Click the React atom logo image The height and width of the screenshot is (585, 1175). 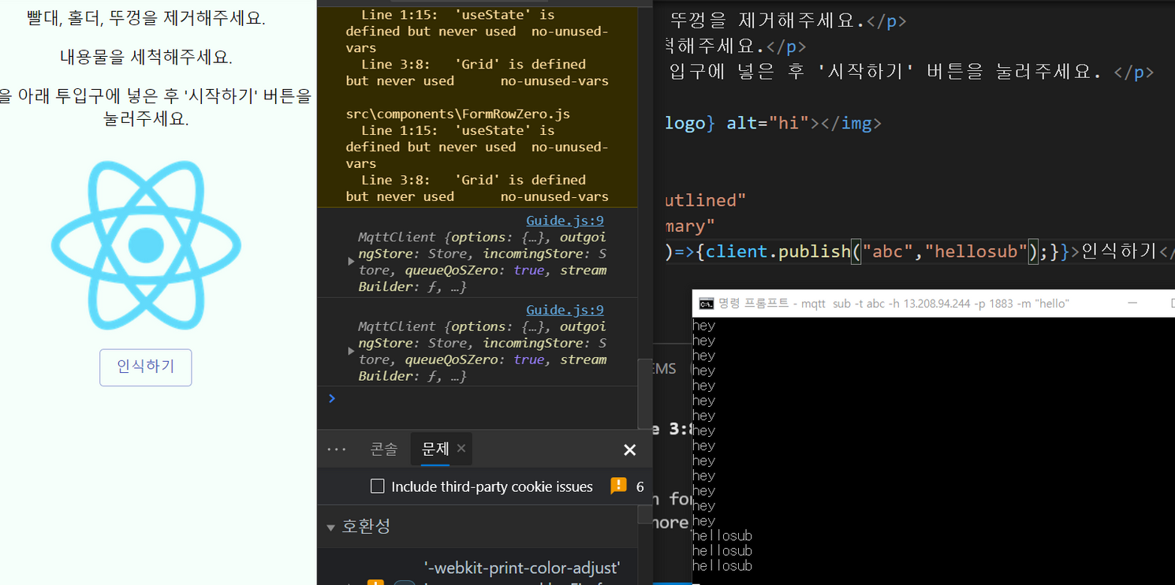[146, 244]
